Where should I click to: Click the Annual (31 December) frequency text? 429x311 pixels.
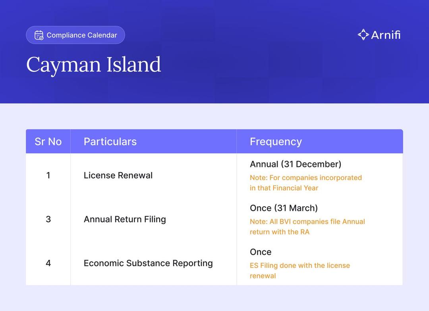point(296,164)
